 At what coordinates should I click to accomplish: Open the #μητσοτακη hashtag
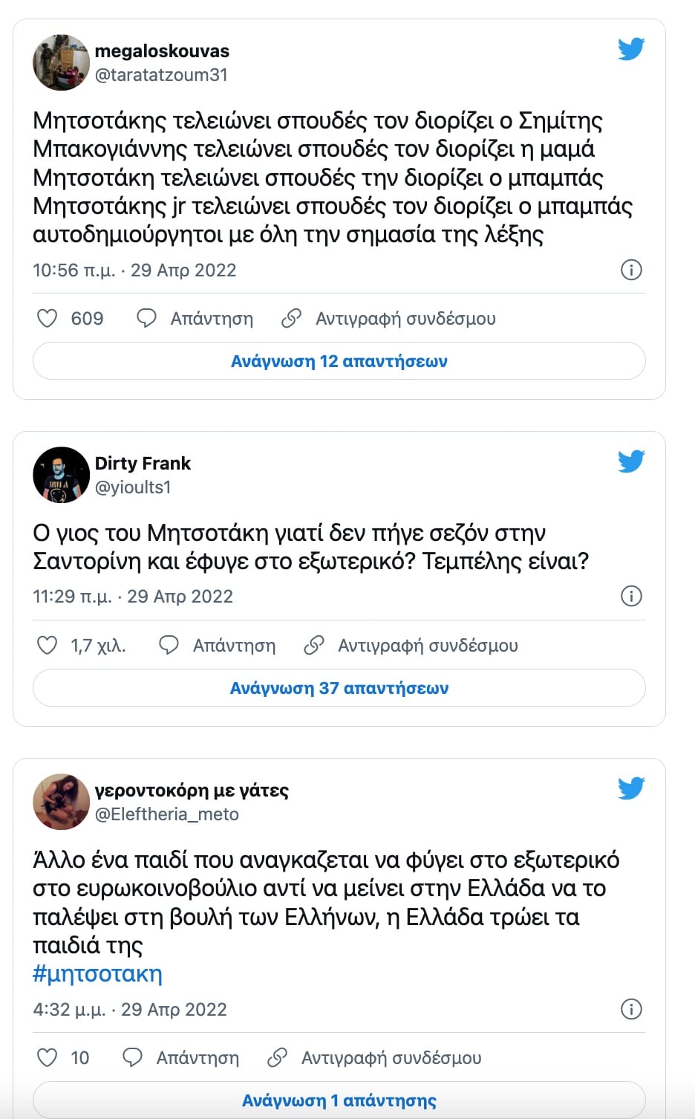click(97, 973)
